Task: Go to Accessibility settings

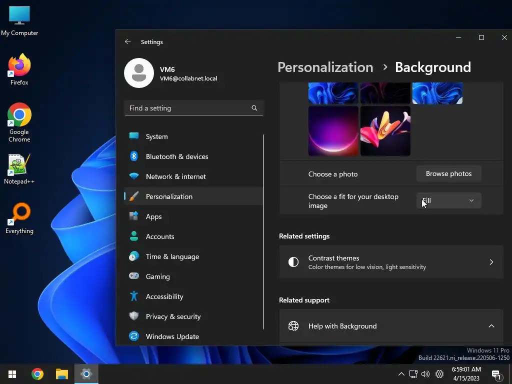Action: pos(193,296)
